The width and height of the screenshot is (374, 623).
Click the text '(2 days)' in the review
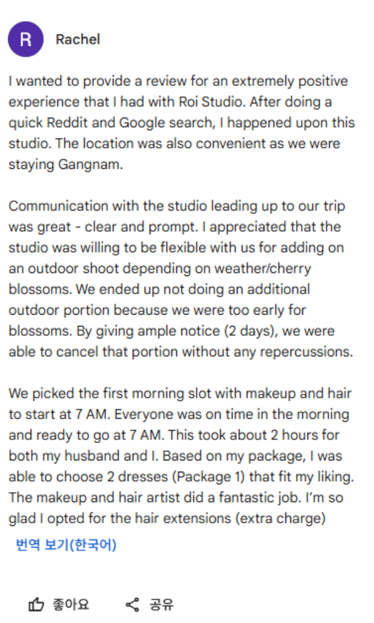(251, 331)
